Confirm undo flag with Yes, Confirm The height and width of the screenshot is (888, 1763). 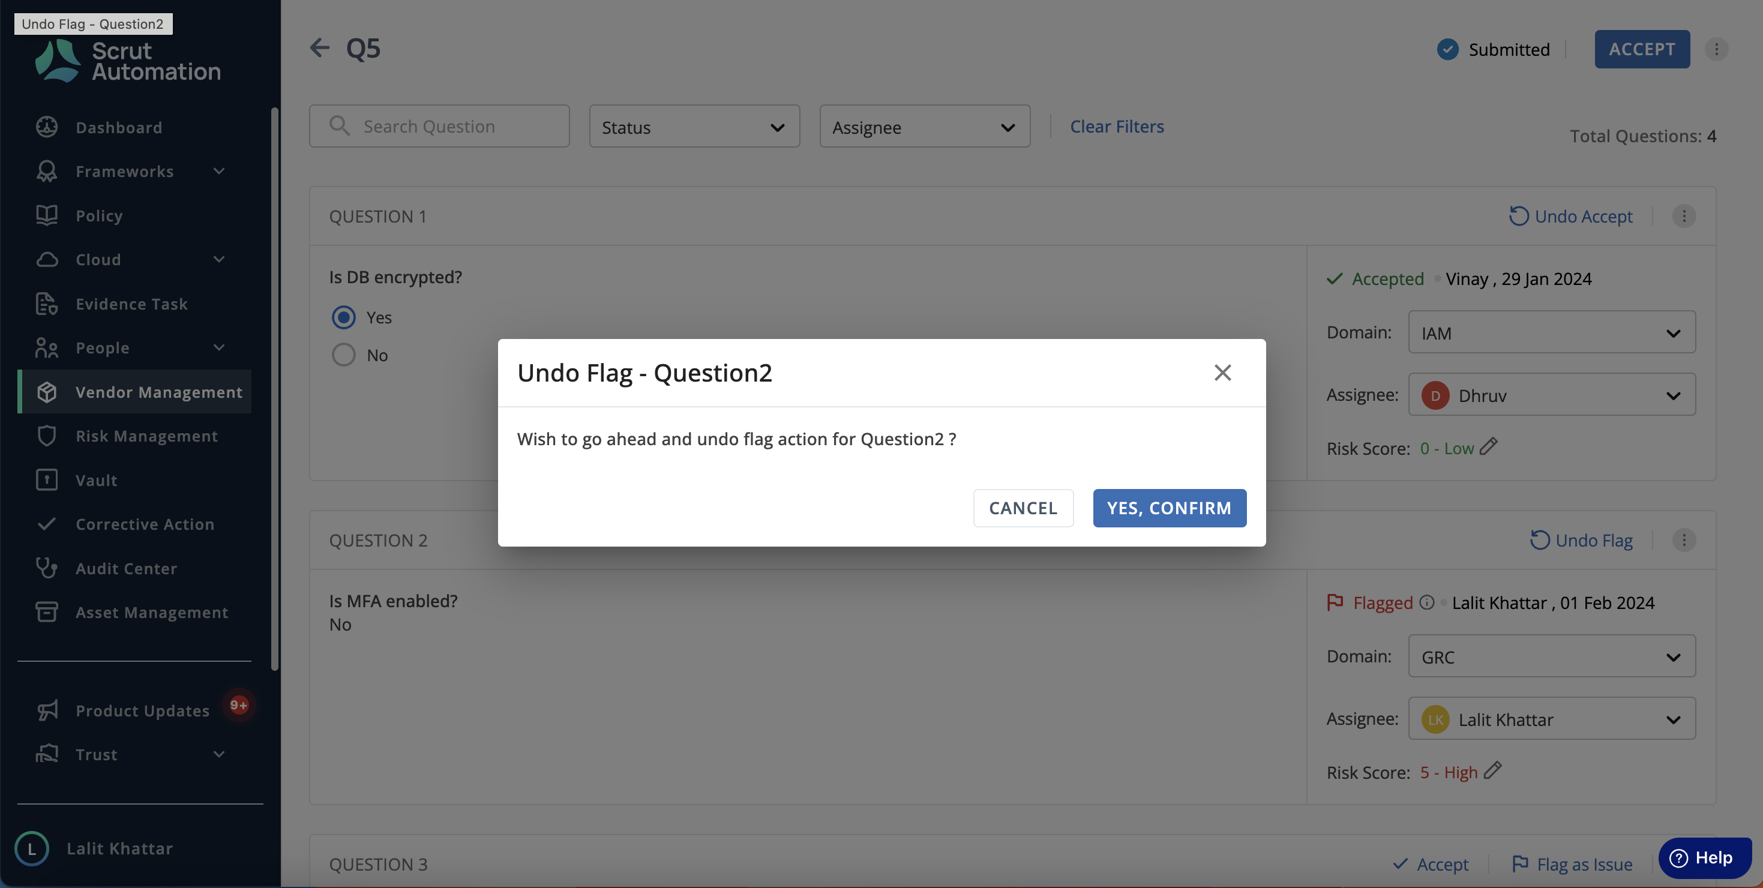1169,508
